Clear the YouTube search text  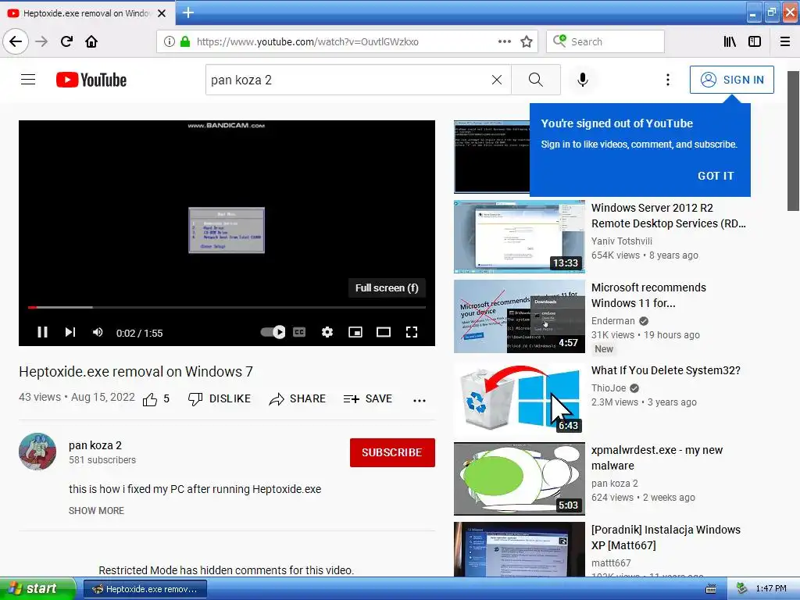click(496, 80)
